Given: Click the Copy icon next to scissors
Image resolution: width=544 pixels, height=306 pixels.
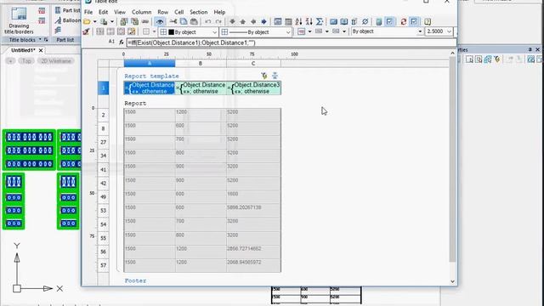Looking at the screenshot, I should pyautogui.click(x=184, y=22).
